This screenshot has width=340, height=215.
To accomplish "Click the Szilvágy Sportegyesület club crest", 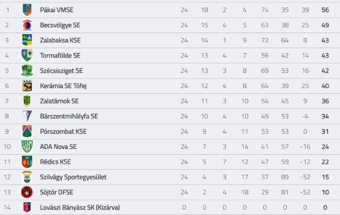I will 27,177.
